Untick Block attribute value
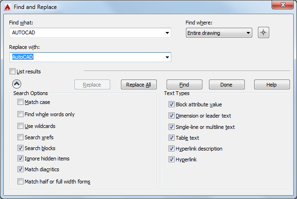297x199 pixels. 171,104
